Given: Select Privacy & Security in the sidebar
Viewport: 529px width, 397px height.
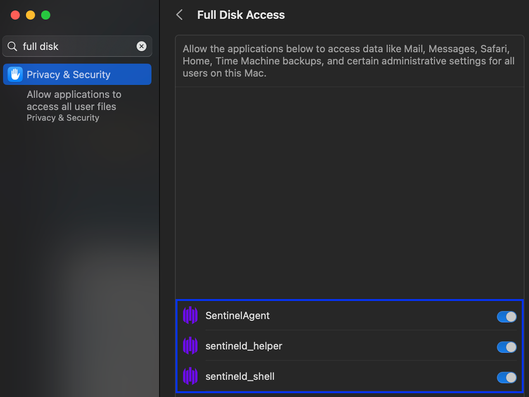Looking at the screenshot, I should tap(77, 74).
